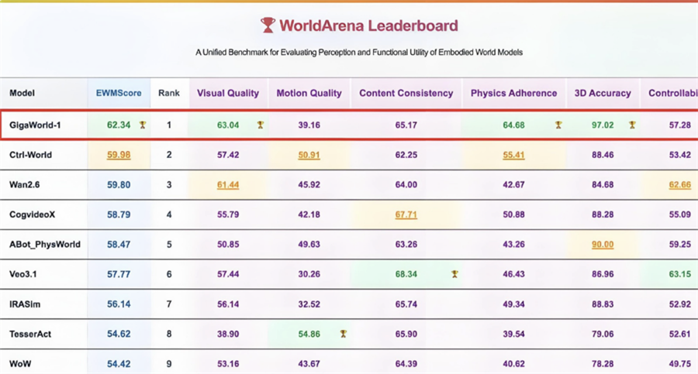Select the Motion Quality column header

(309, 93)
